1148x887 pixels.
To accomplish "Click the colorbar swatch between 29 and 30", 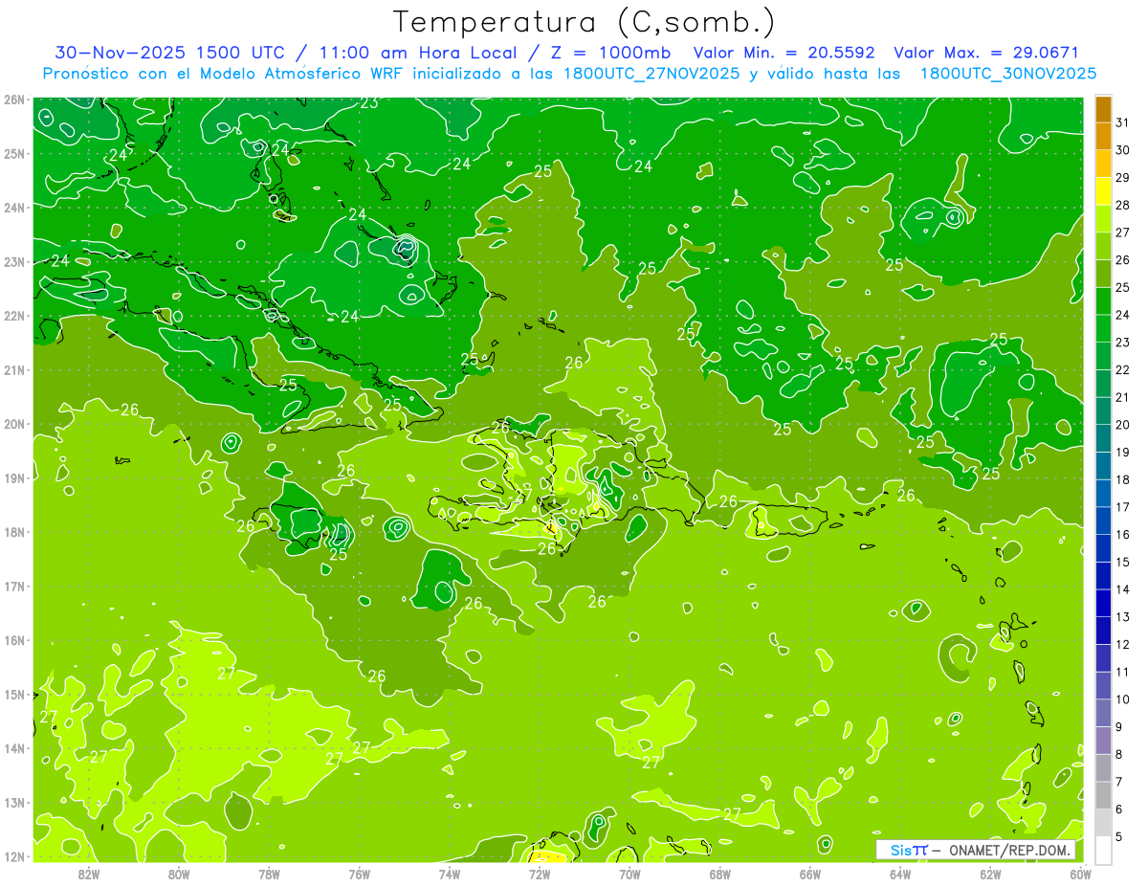I will (1103, 164).
